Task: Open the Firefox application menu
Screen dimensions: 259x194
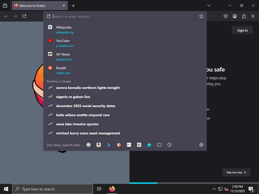Action: (x=253, y=16)
